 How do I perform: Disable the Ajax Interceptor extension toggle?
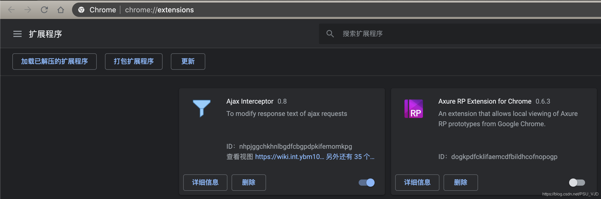click(x=367, y=183)
